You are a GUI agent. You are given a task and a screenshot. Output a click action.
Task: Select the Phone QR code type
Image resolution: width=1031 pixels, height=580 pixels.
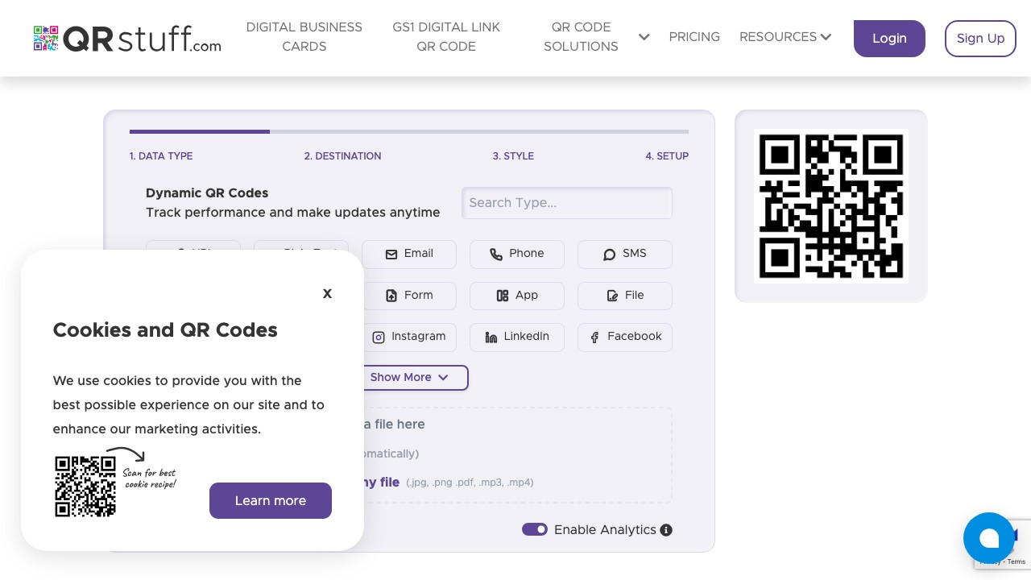tap(517, 254)
